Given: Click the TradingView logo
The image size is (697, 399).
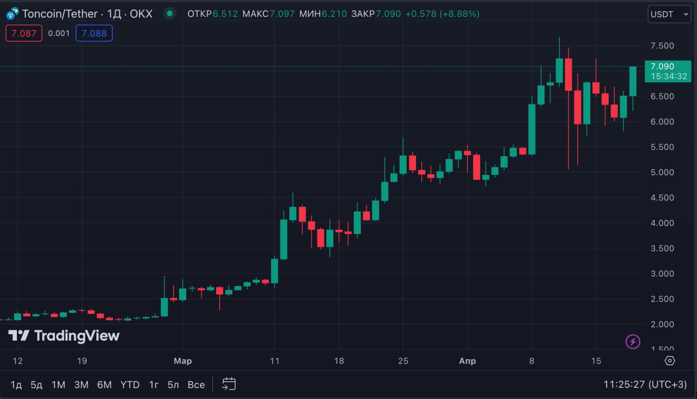Looking at the screenshot, I should [x=64, y=336].
